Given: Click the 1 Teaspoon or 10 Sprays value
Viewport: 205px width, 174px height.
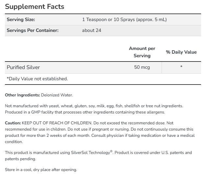Looking at the screenshot, I should pos(124,20).
